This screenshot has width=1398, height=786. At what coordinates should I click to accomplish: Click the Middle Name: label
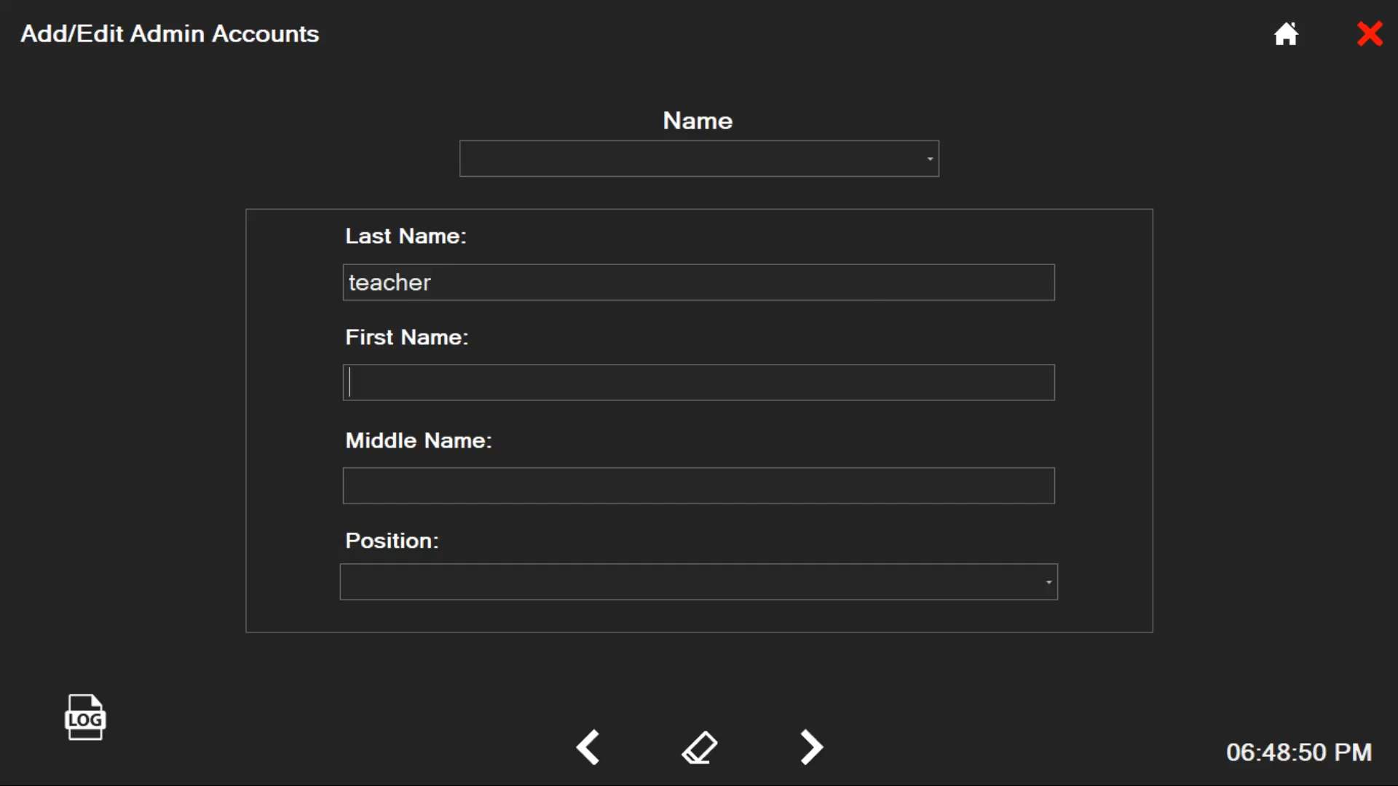419,441
